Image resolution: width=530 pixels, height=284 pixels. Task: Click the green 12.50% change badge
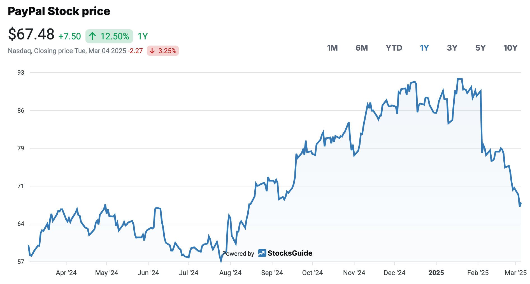pyautogui.click(x=109, y=36)
